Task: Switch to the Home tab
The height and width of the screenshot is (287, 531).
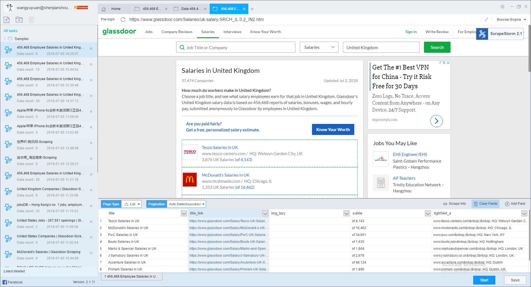Action: point(114,9)
